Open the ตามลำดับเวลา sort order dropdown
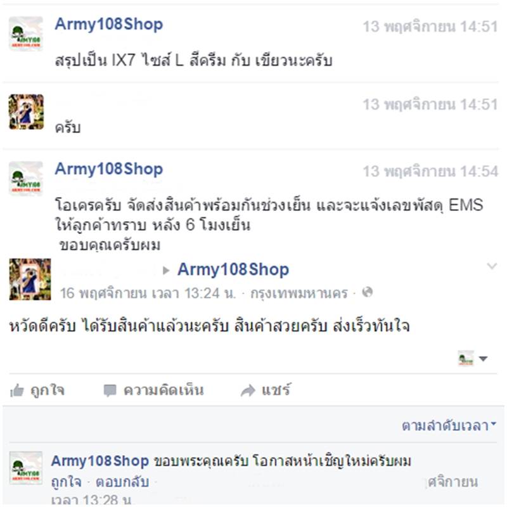507x507 pixels. (449, 425)
